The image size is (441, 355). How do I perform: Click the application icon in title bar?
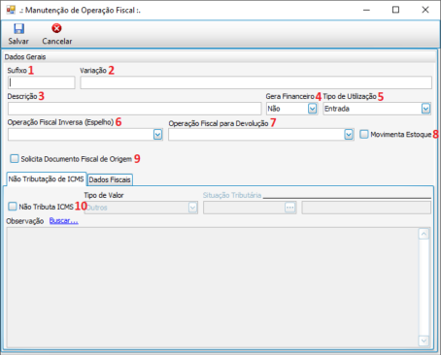[x=11, y=10]
